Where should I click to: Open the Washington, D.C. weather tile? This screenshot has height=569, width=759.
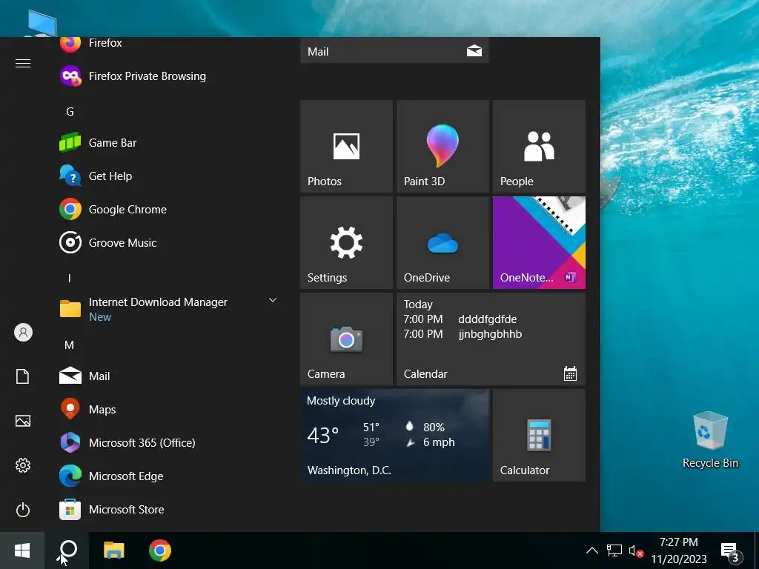point(394,436)
